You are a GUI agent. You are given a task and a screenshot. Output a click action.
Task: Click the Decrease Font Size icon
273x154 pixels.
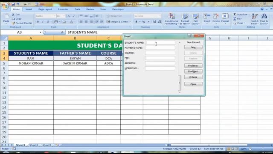coord(74,16)
